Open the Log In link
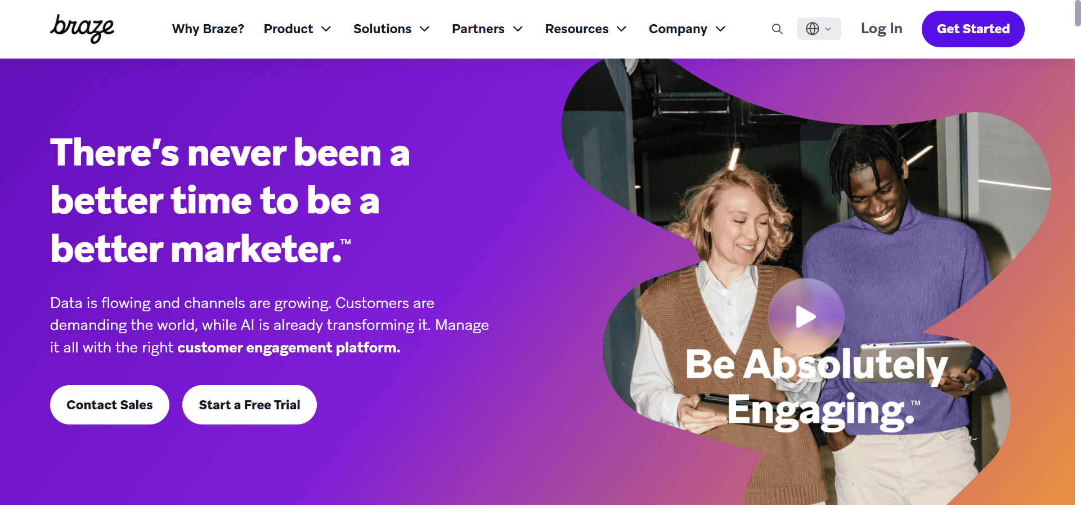 pyautogui.click(x=881, y=29)
